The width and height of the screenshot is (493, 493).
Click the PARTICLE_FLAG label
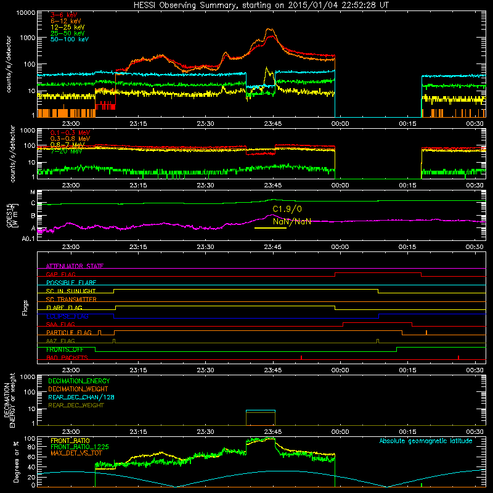[69, 333]
